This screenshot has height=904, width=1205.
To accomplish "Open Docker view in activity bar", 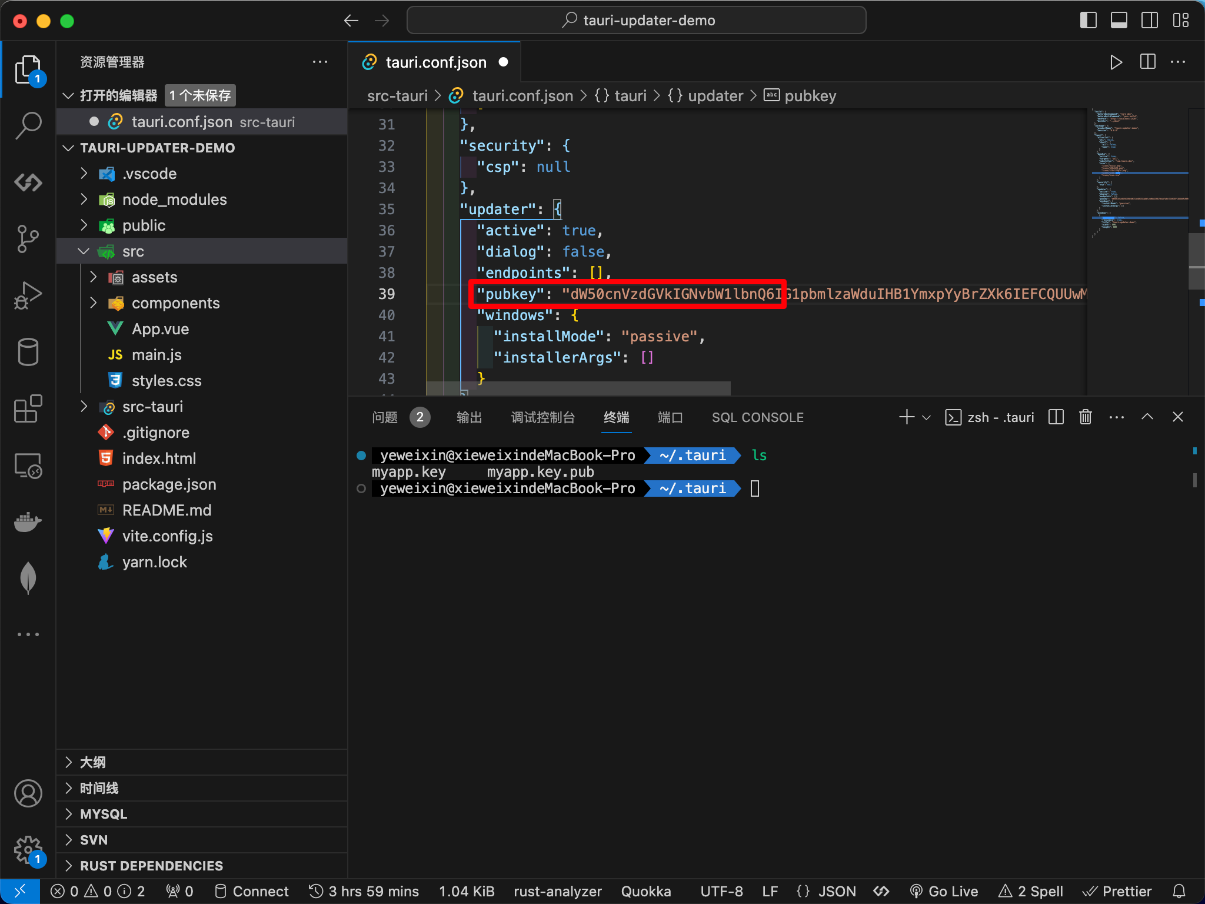I will 28,521.
